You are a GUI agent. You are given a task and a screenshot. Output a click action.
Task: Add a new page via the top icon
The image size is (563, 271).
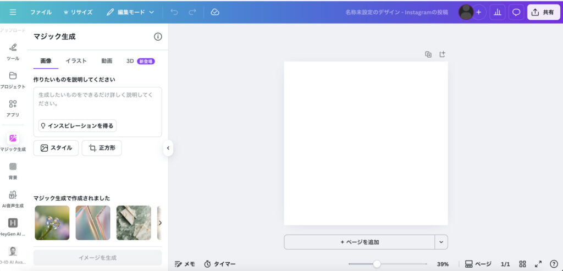tap(443, 54)
